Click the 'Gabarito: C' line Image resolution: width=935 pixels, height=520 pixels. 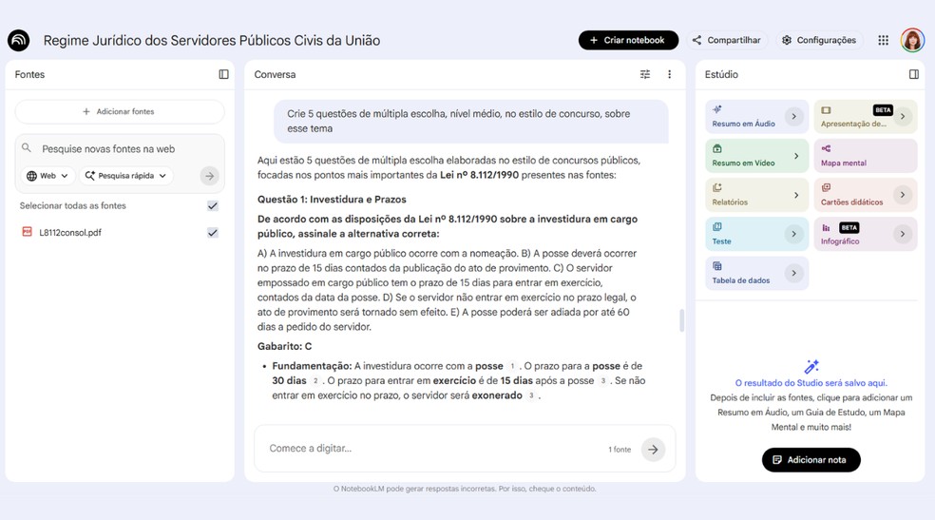[x=284, y=346]
